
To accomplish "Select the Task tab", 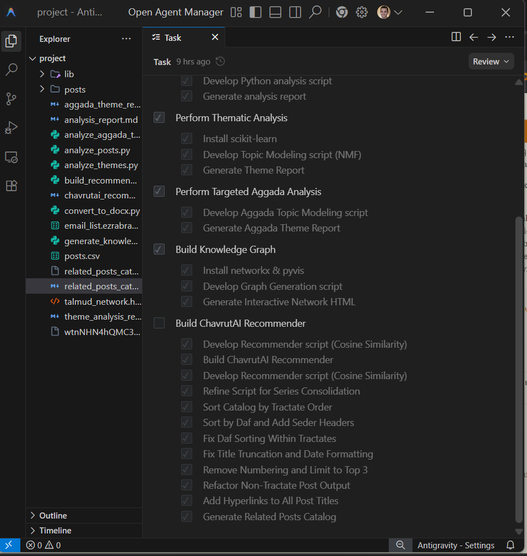I will [x=173, y=37].
